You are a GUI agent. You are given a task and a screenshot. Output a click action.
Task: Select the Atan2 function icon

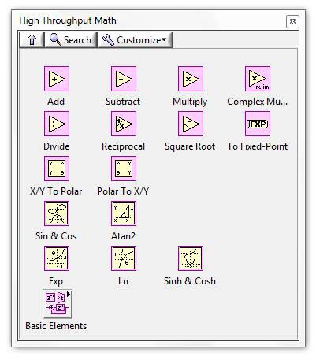[x=124, y=213]
